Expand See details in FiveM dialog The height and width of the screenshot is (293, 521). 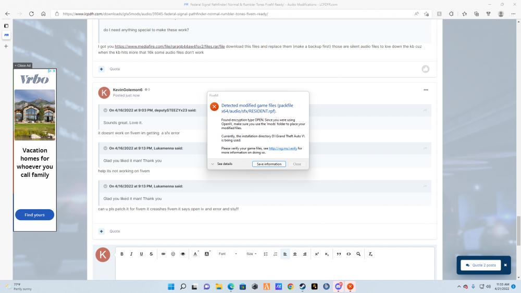pyautogui.click(x=222, y=164)
